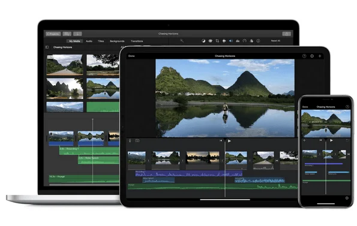Click the first timeline video clip on MacBook
Screen dimensions: 357x226
61,138
